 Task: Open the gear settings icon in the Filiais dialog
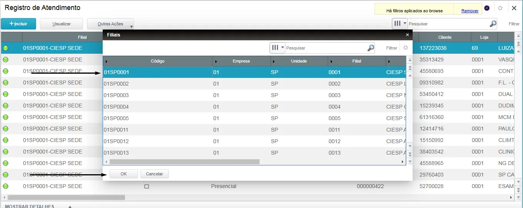pos(405,48)
